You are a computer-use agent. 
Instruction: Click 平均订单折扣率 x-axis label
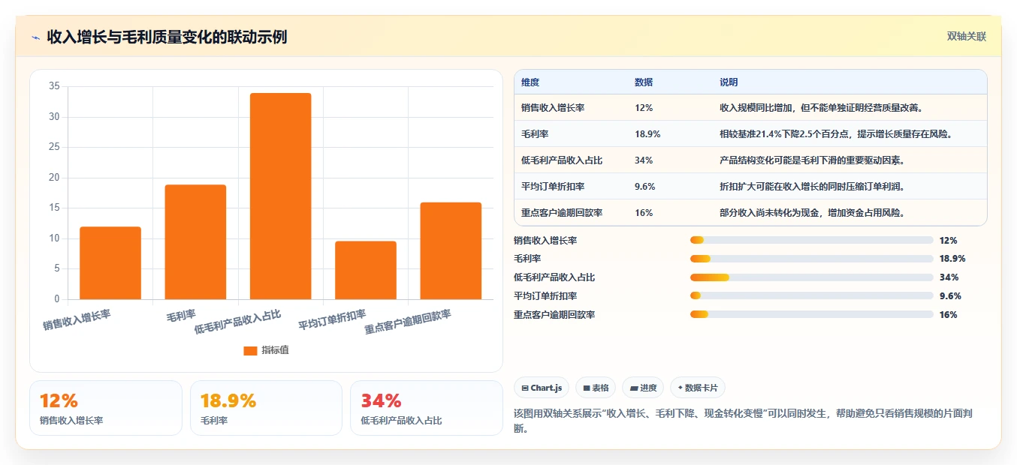[332, 319]
